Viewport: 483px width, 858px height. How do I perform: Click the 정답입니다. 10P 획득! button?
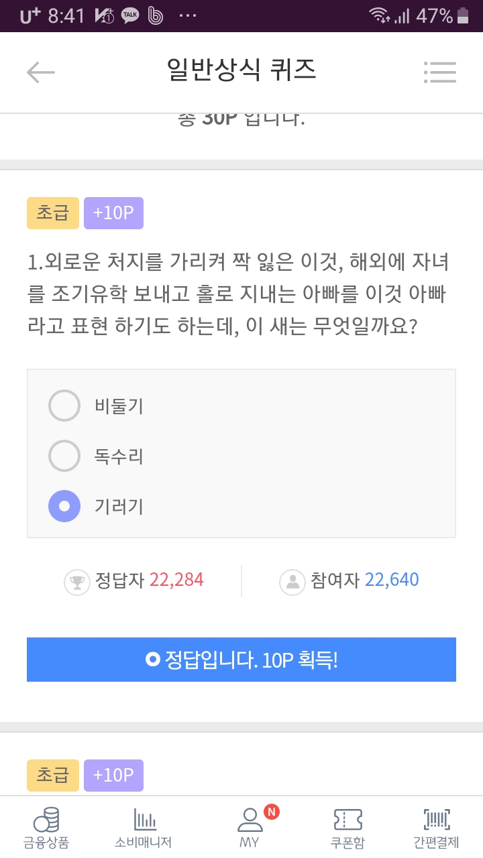coord(241,660)
